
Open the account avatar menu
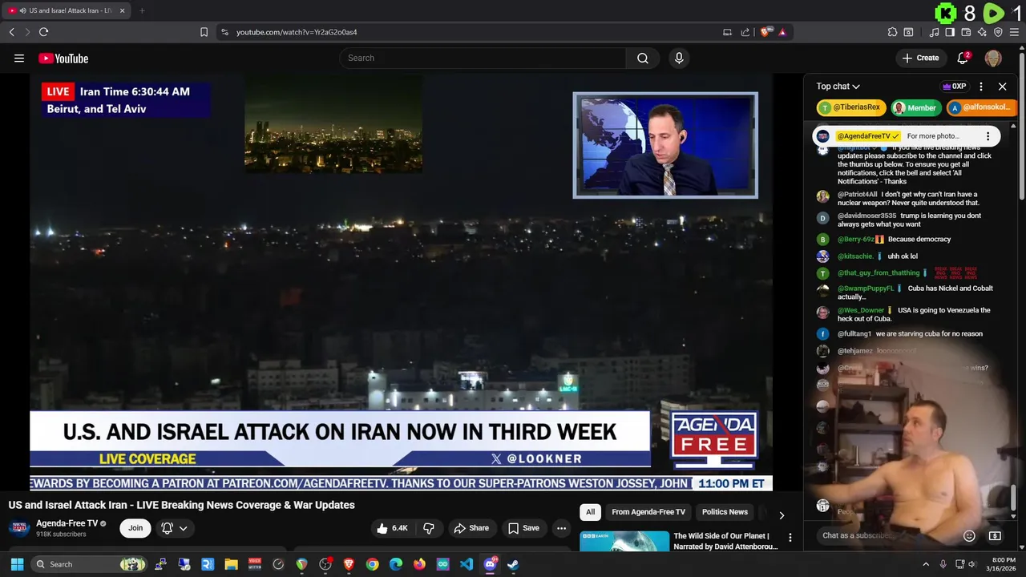click(x=992, y=58)
